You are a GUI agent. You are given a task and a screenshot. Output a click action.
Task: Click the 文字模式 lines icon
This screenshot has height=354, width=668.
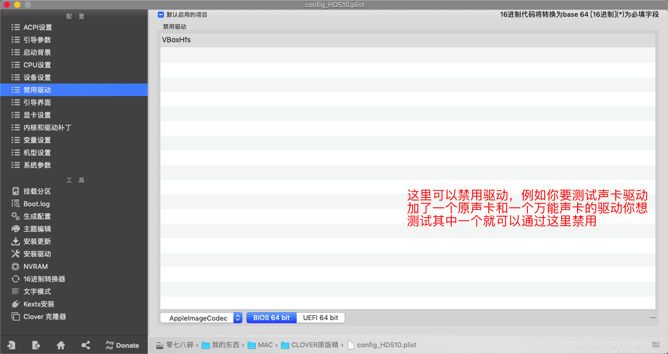click(16, 291)
